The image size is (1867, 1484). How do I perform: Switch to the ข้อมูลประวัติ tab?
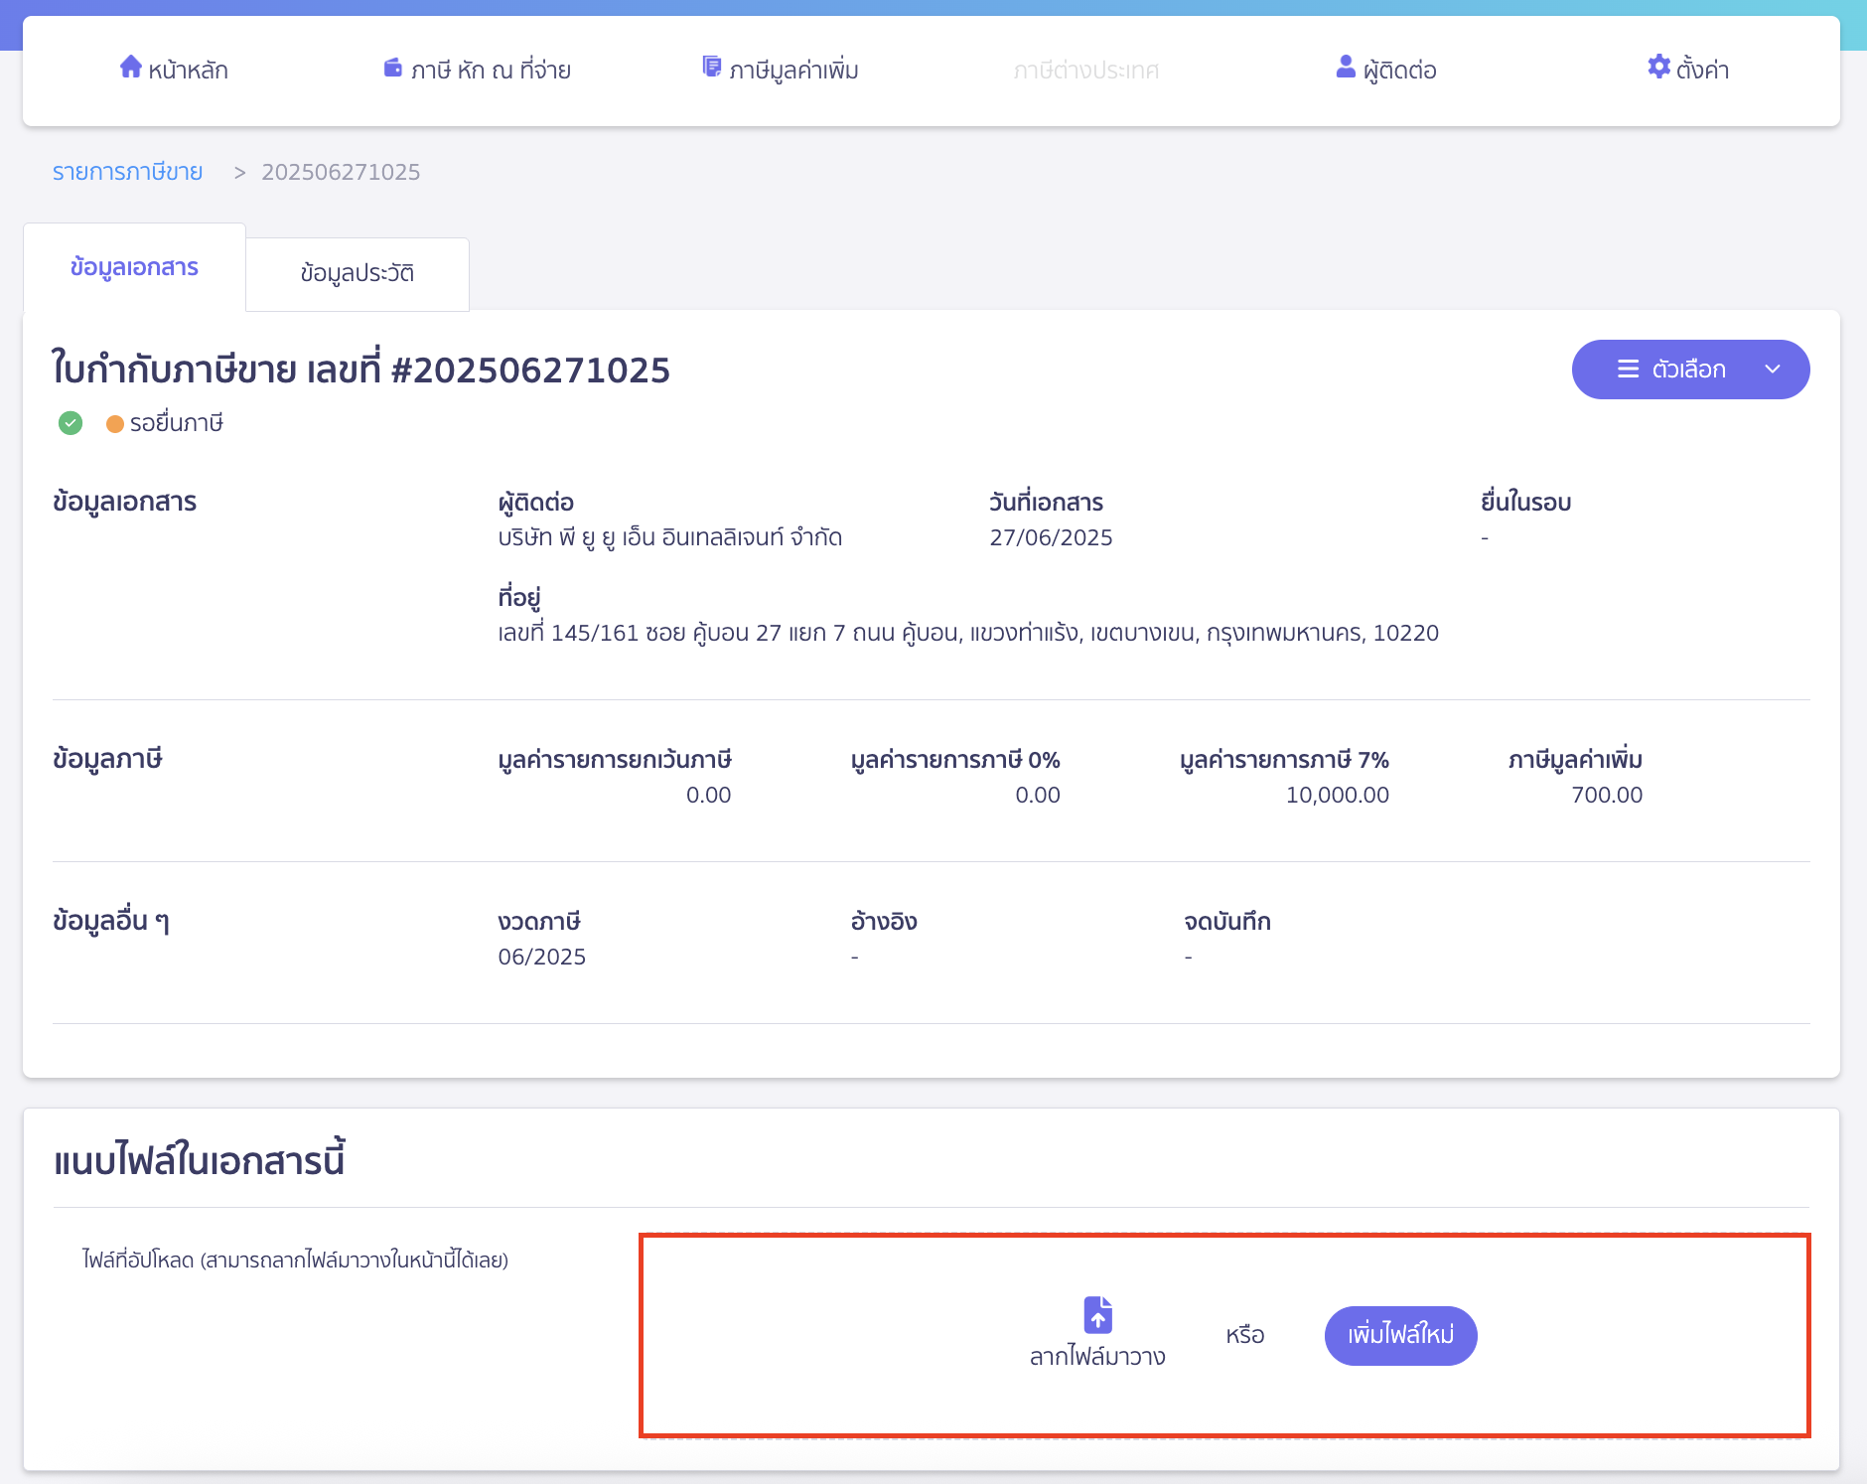357,273
